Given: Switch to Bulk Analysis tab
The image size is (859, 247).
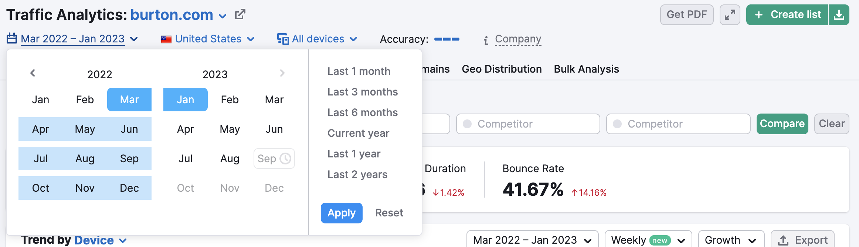Looking at the screenshot, I should tap(586, 69).
